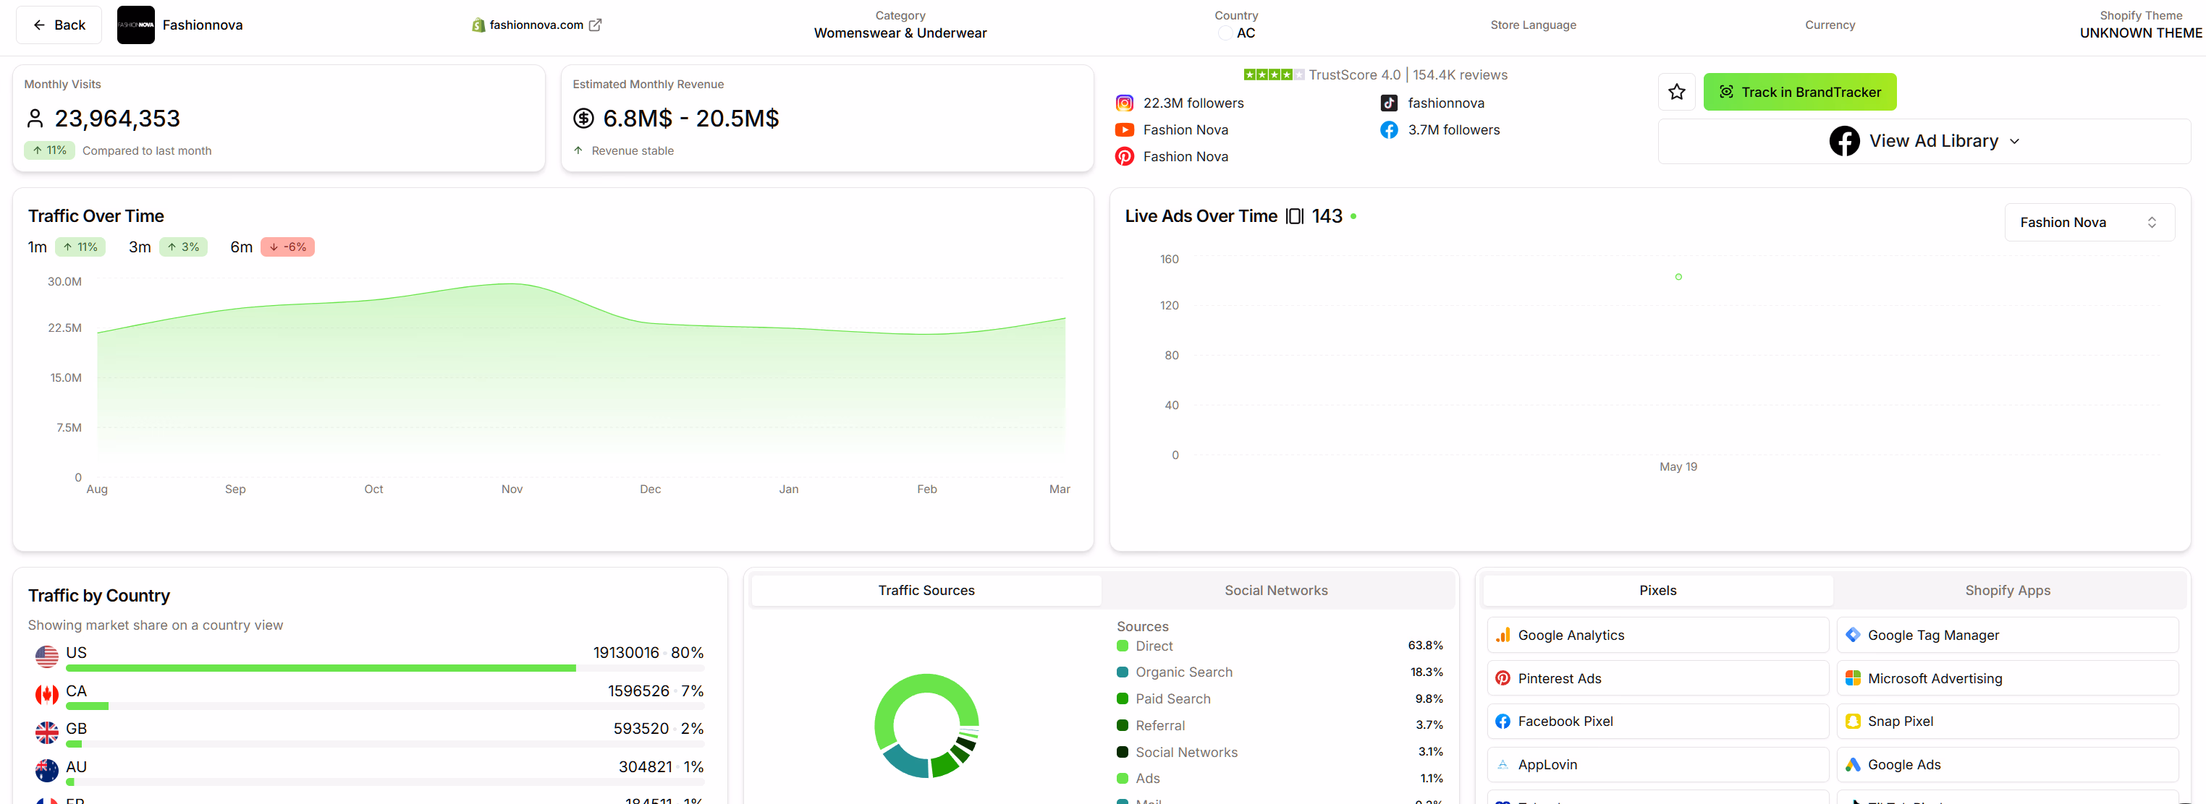2206x804 pixels.
Task: Click the Google Analytics pixel icon
Action: click(1502, 635)
